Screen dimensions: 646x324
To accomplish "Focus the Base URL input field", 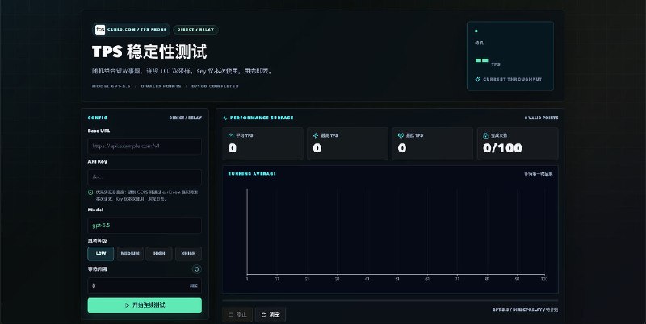I will [145, 147].
